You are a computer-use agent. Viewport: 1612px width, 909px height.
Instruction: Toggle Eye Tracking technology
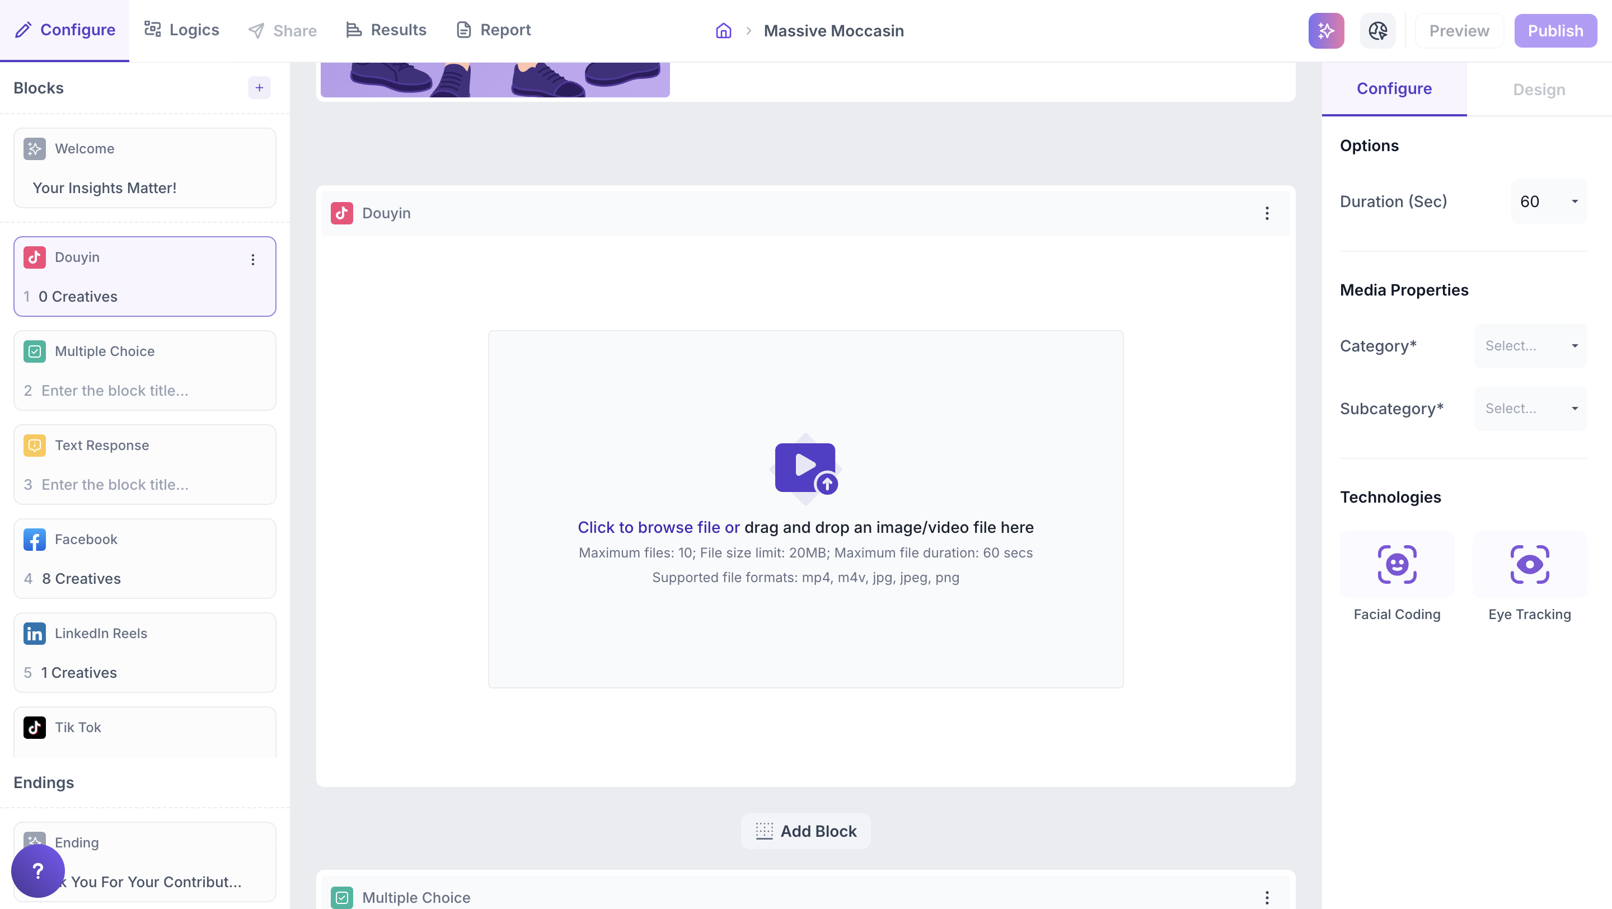1529,564
